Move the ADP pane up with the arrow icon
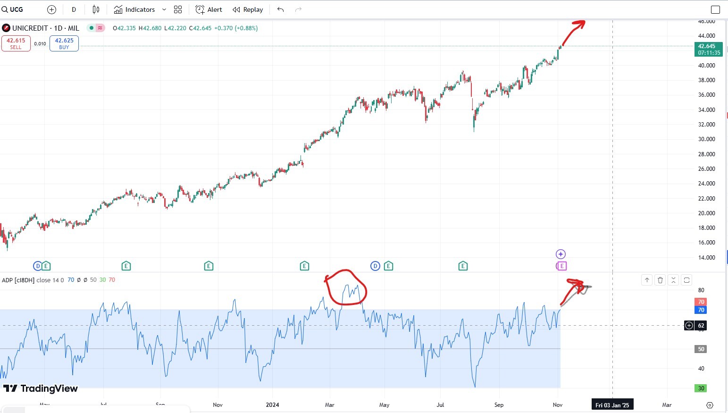The height and width of the screenshot is (413, 728). point(647,280)
